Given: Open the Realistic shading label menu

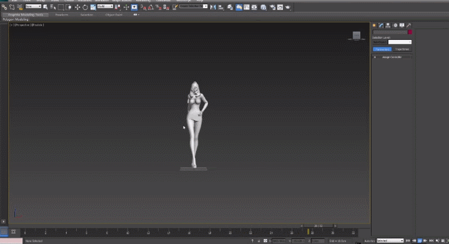Looking at the screenshot, I should pos(38,25).
